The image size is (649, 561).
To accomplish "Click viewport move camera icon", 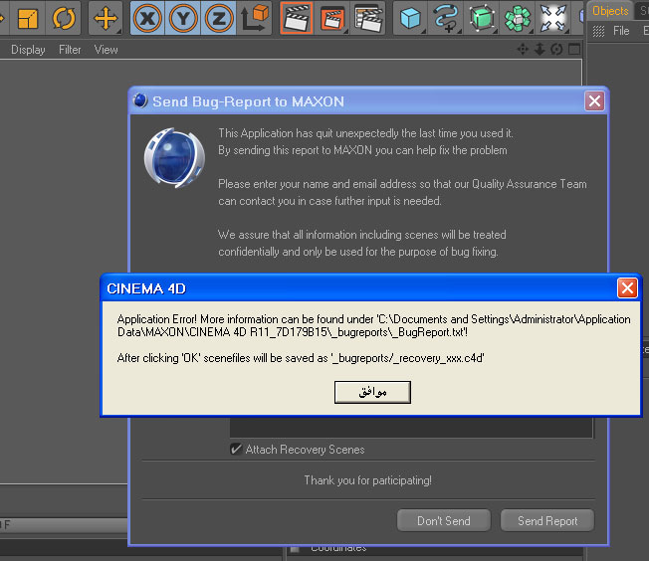I will 523,49.
